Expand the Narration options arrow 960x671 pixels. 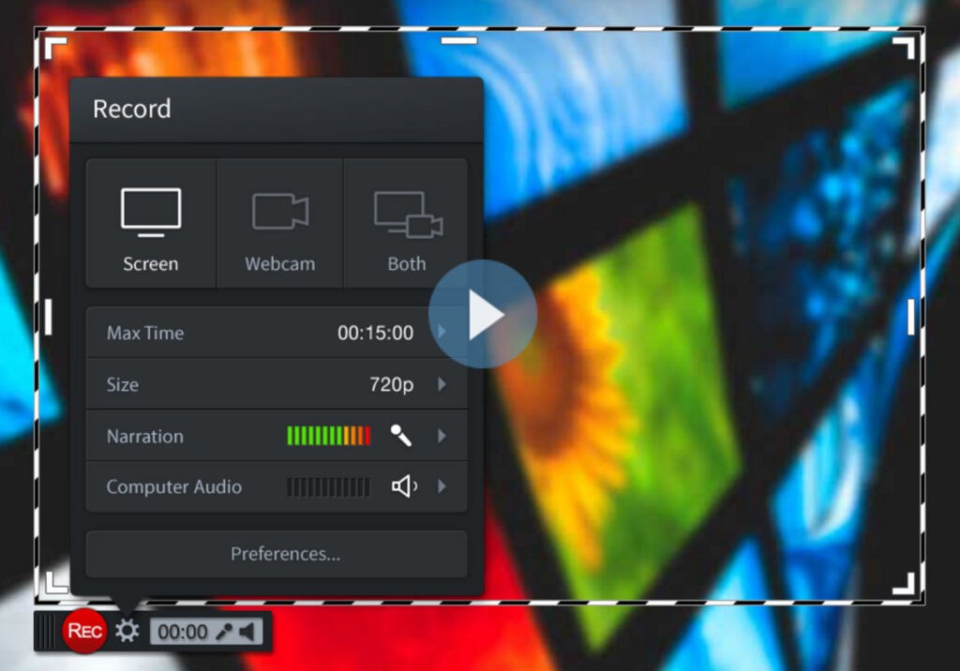(442, 436)
